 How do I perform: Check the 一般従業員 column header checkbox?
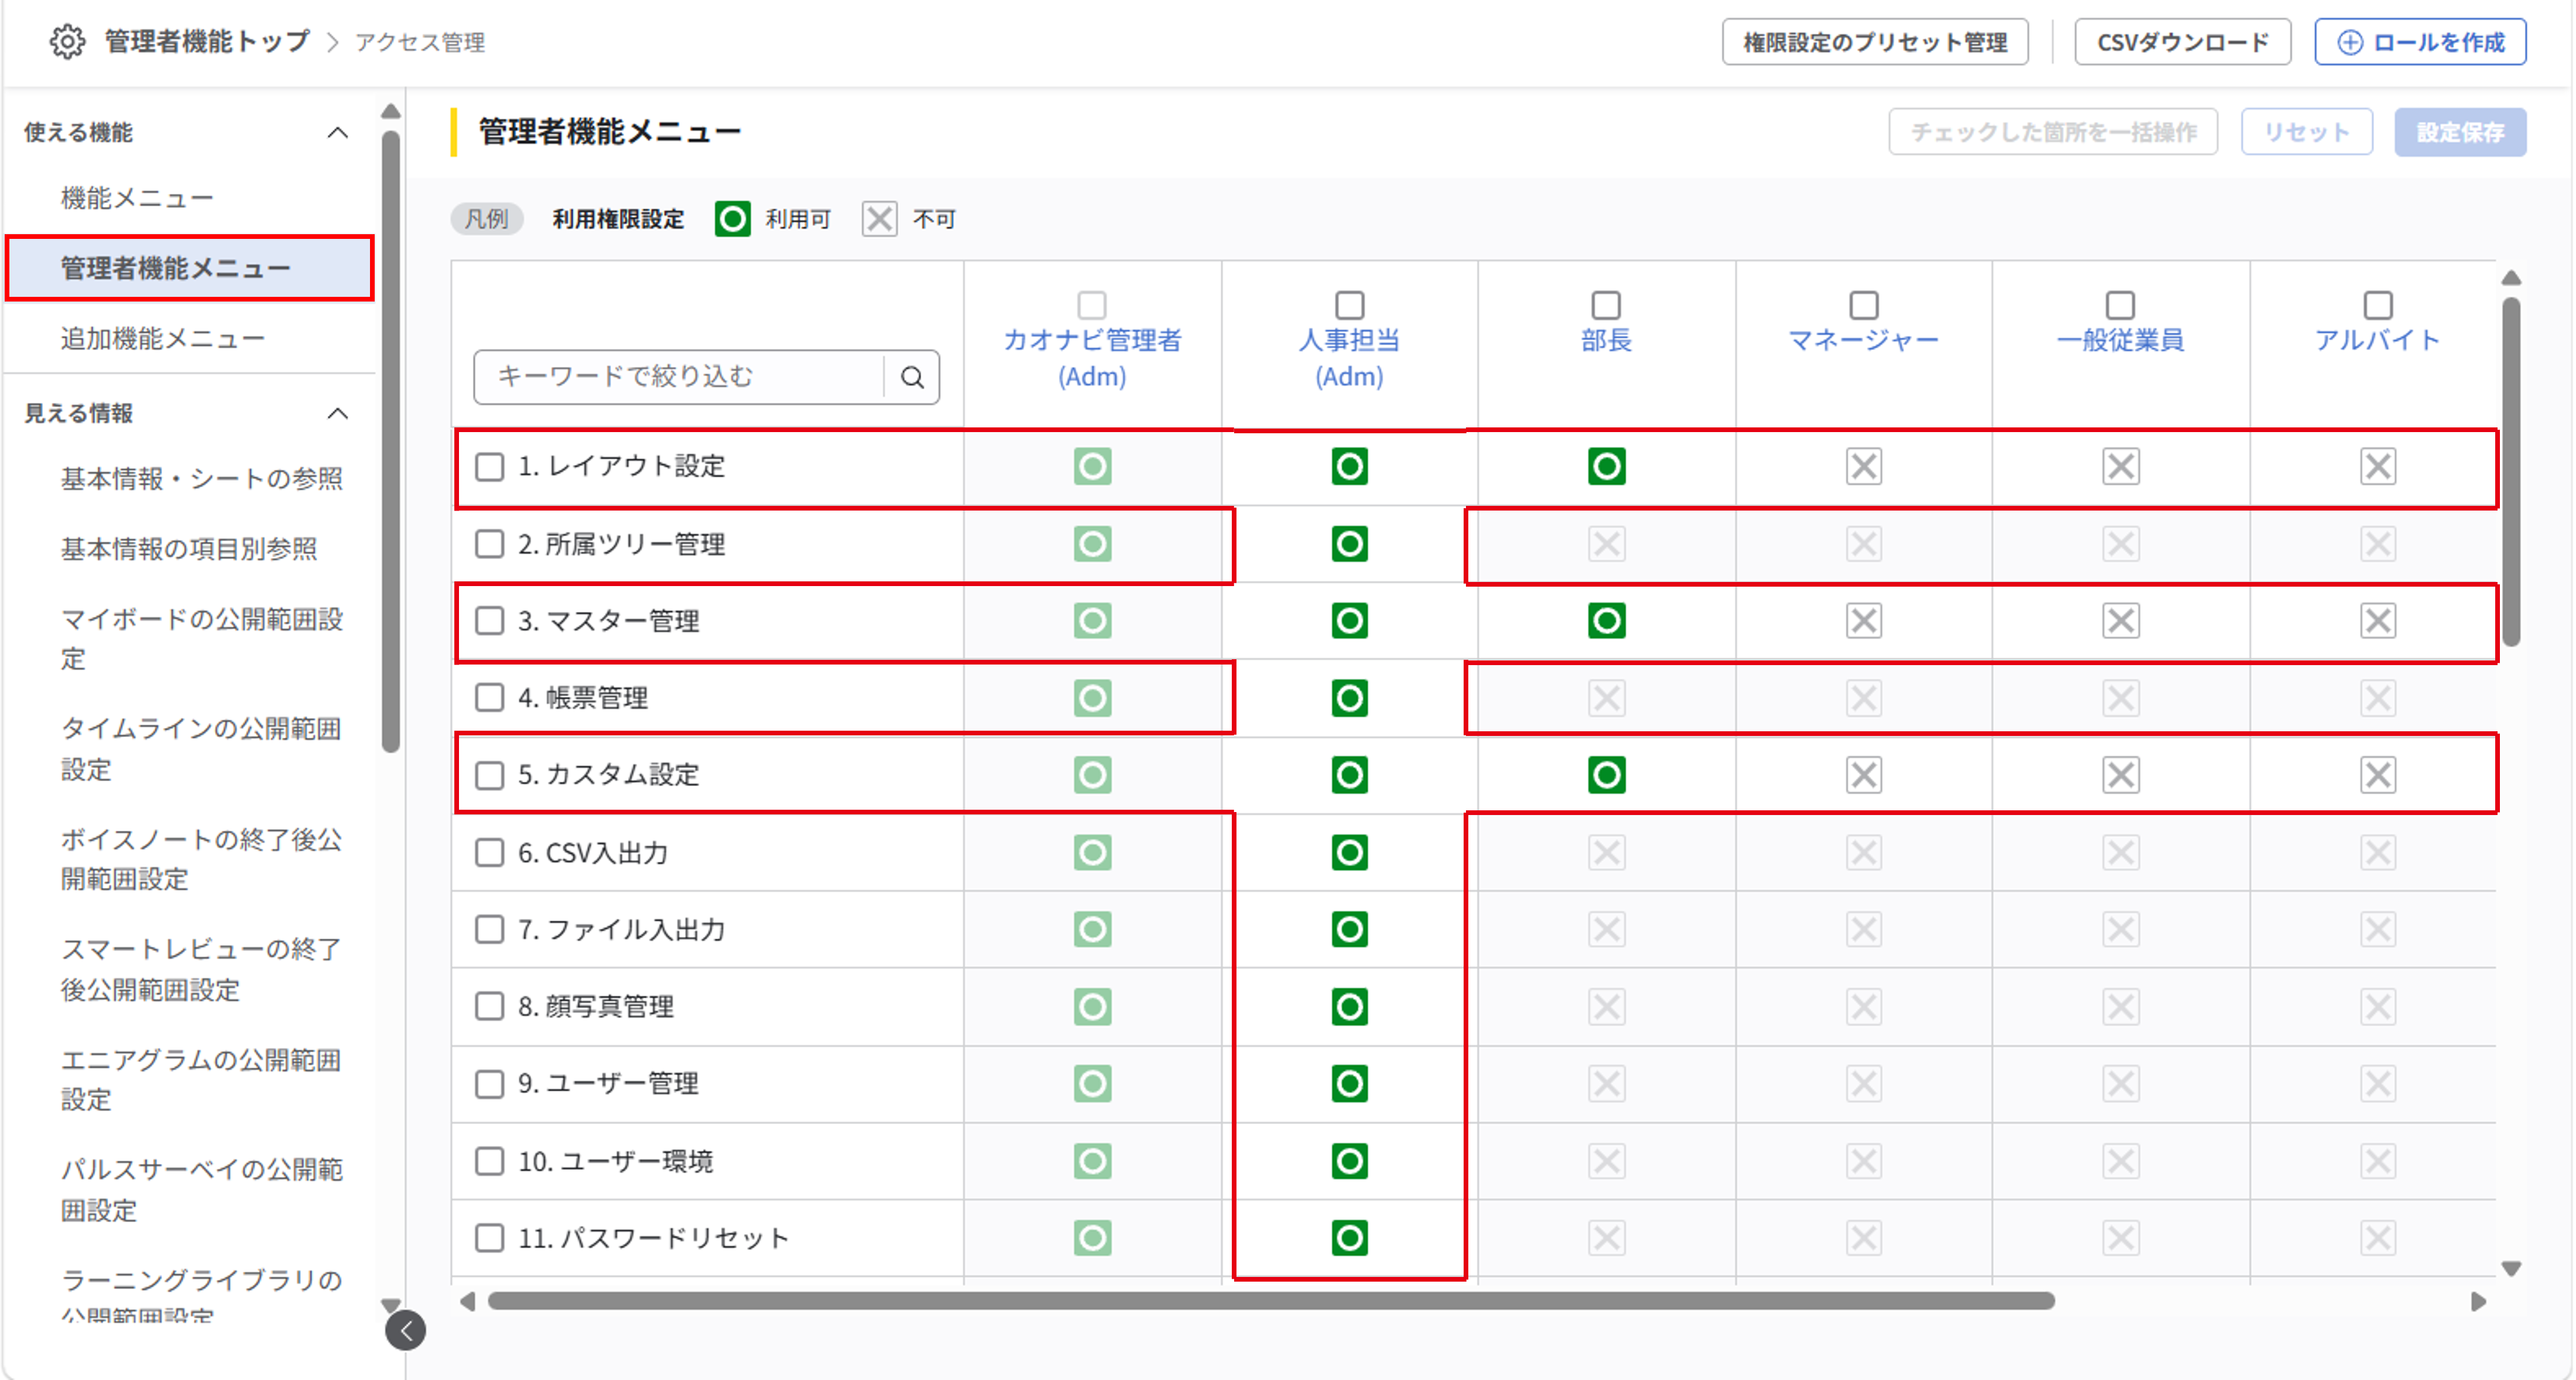click(2120, 305)
